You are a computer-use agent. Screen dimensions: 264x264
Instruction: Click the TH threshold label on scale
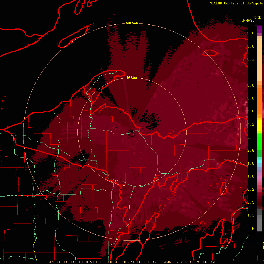click(x=252, y=228)
